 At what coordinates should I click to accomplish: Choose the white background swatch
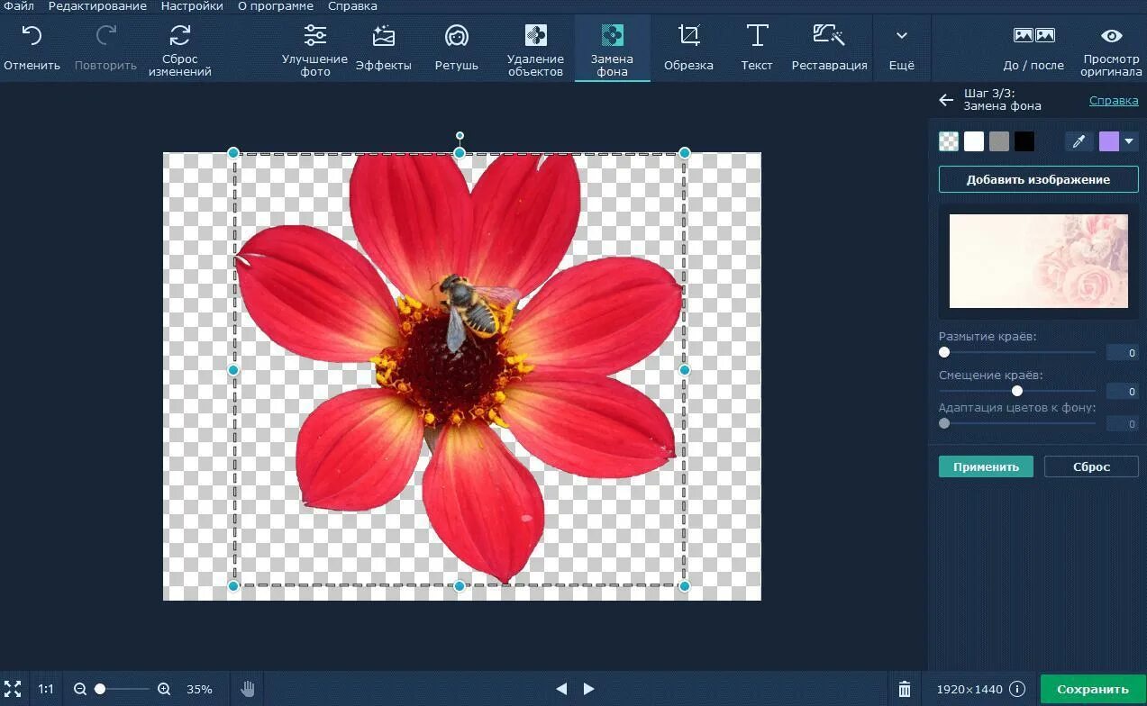[974, 141]
